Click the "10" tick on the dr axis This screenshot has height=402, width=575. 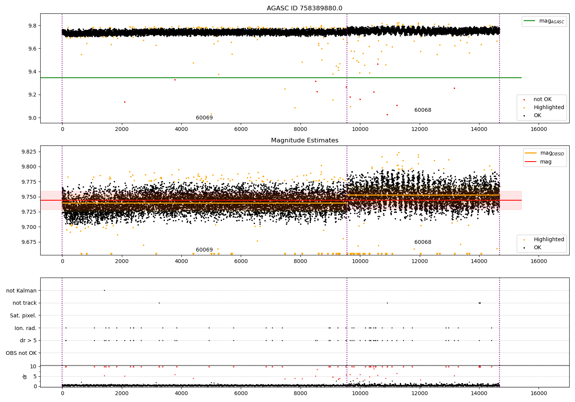(33, 367)
